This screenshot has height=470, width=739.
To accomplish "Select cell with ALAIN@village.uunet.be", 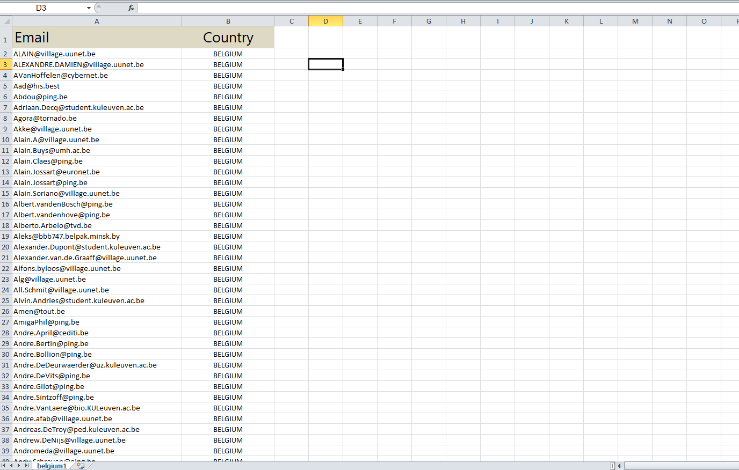I will pos(97,54).
